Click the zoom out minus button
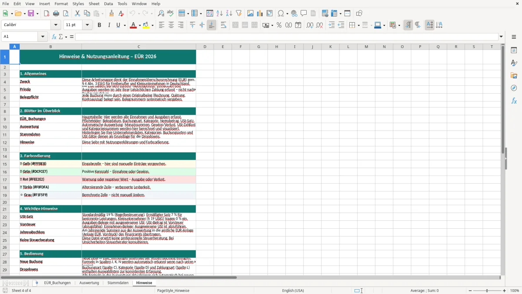Screen dimensions: 522x294 (470, 291)
